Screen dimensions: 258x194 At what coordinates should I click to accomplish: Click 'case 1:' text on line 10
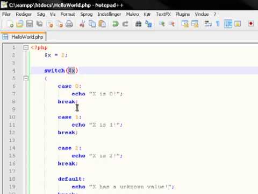(x=70, y=117)
